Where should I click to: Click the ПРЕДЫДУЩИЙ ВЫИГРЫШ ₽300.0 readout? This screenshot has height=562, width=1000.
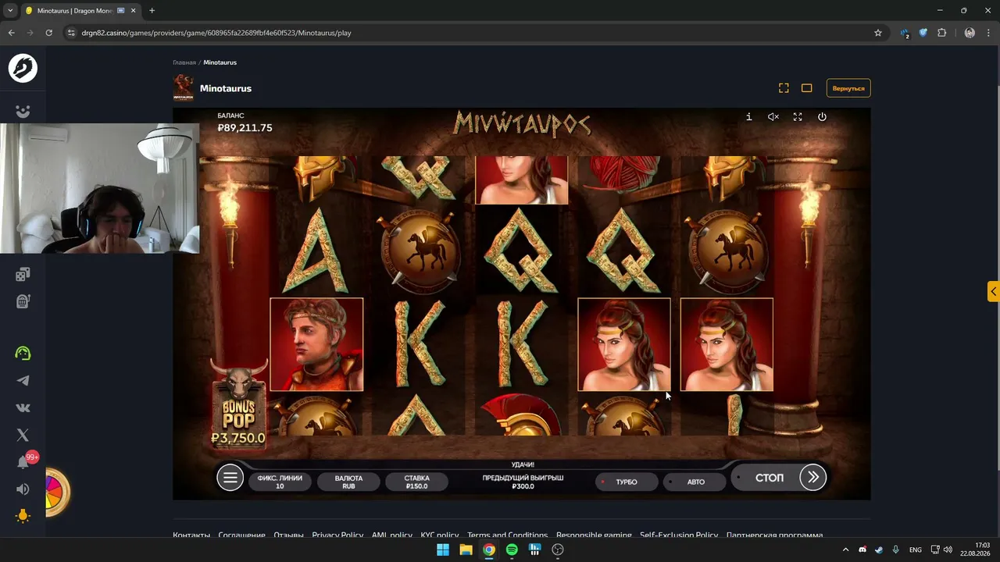click(x=523, y=482)
